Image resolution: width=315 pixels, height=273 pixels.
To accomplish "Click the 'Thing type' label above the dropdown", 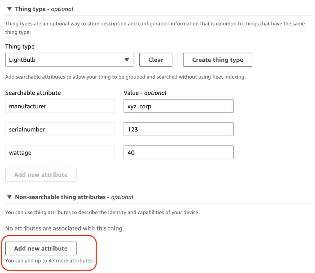I will click(20, 47).
